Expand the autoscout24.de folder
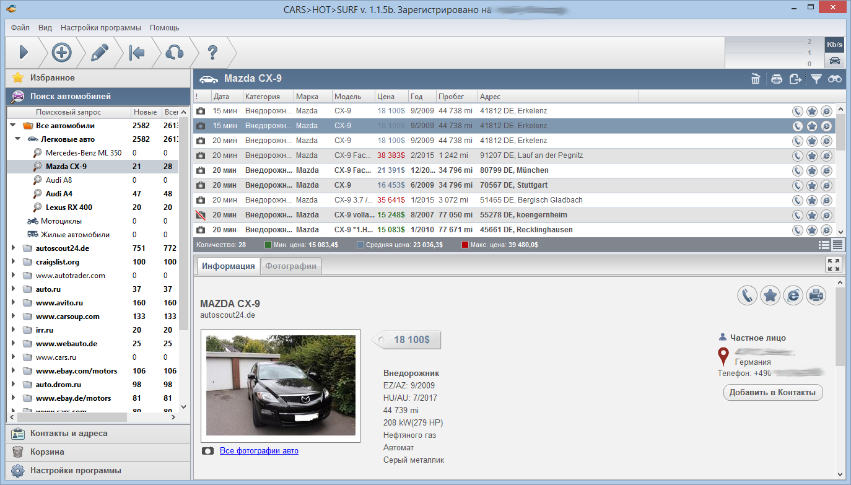Screen dimensions: 851x485 point(13,248)
